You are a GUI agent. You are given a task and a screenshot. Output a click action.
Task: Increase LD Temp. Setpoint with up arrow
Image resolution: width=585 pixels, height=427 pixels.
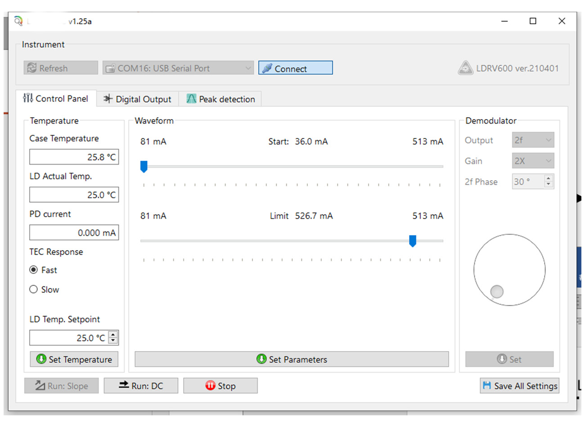113,334
